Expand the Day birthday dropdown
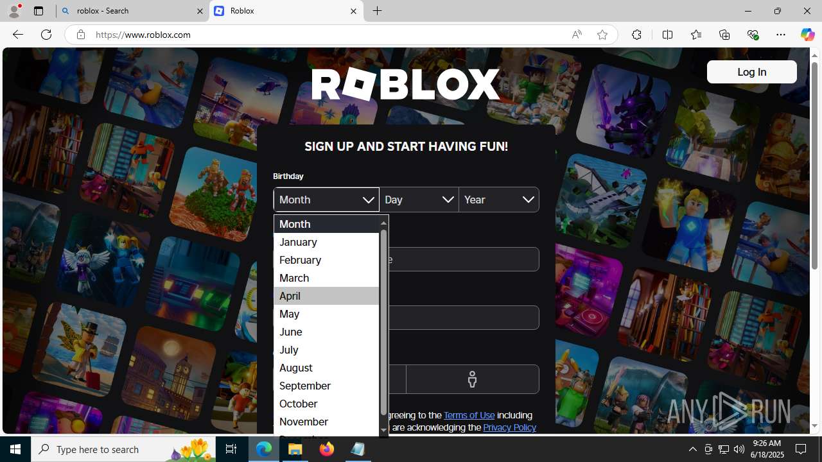822x462 pixels. point(419,200)
